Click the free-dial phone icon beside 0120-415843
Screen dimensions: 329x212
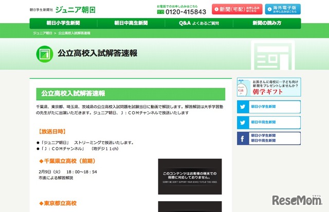click(160, 12)
